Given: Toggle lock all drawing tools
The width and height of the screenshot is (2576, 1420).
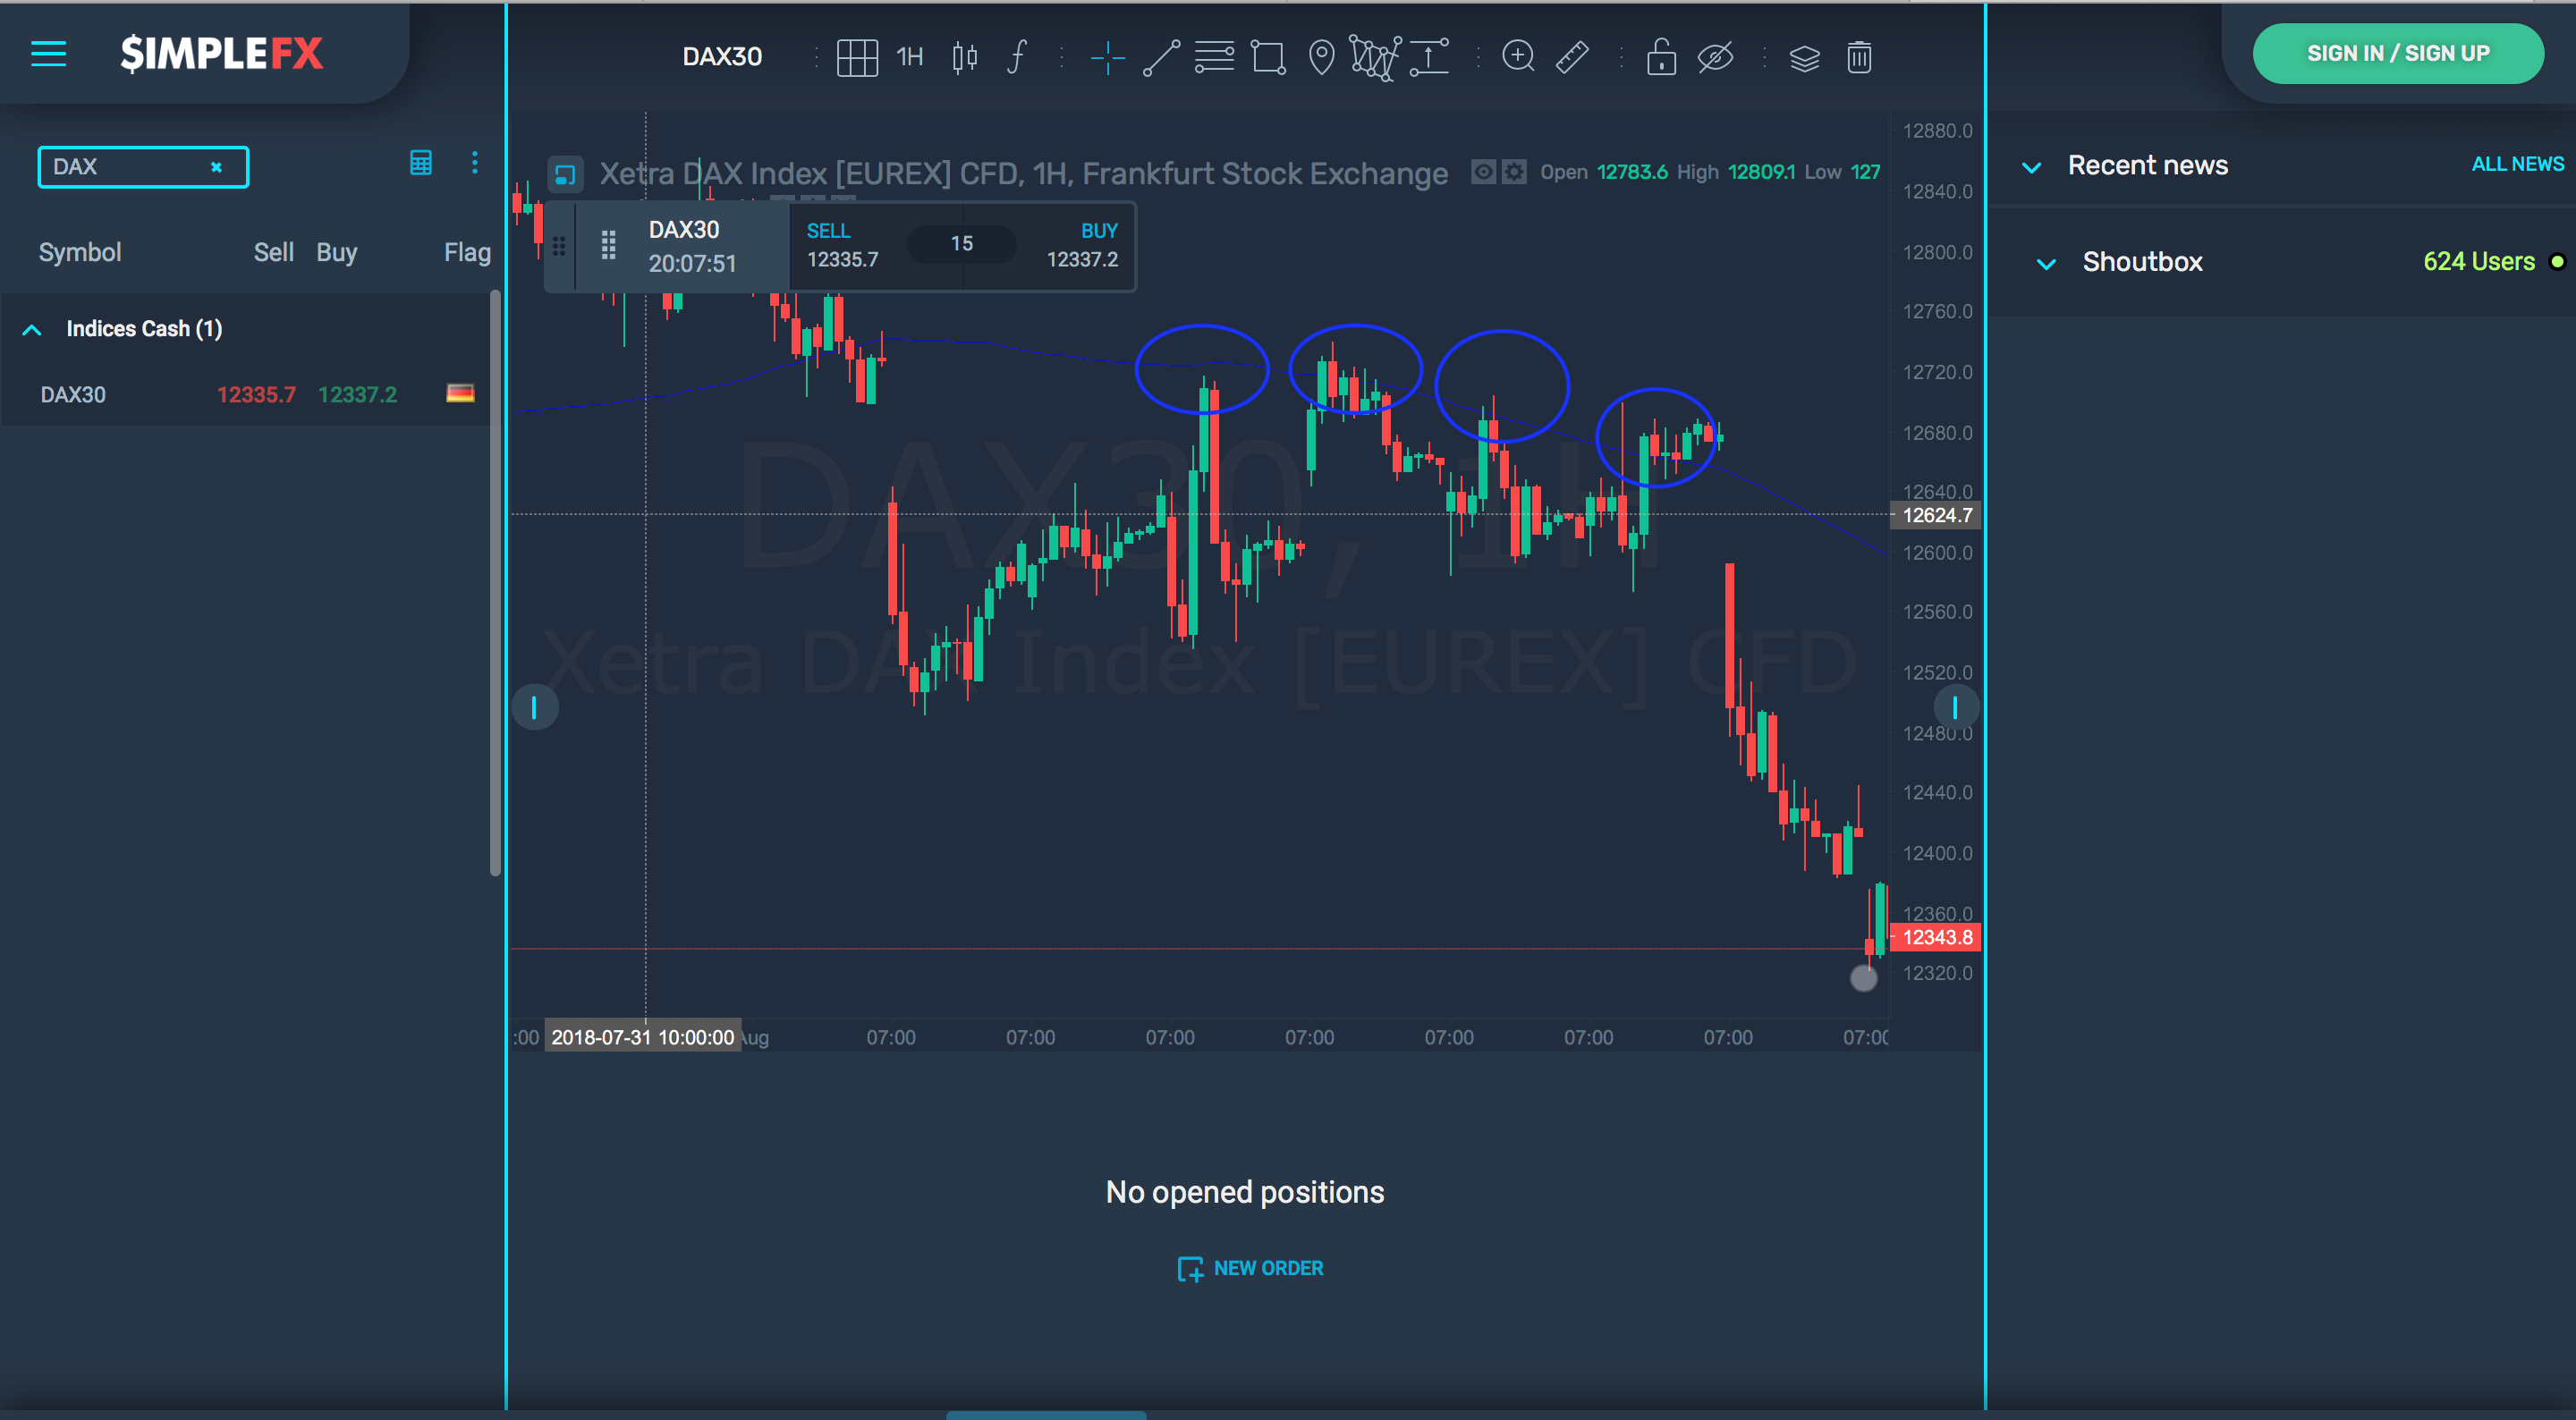Looking at the screenshot, I should (x=1661, y=57).
